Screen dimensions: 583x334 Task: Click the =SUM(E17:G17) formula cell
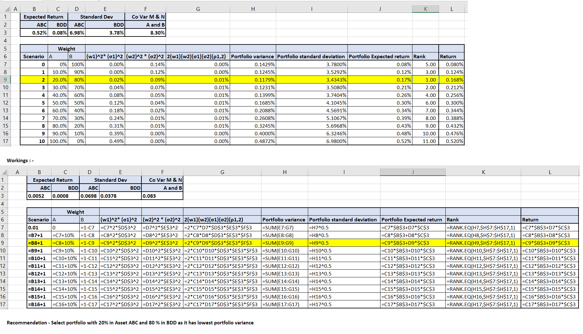click(x=284, y=304)
